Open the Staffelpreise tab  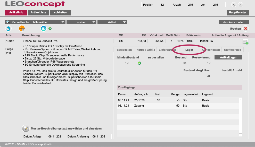pos(232,50)
